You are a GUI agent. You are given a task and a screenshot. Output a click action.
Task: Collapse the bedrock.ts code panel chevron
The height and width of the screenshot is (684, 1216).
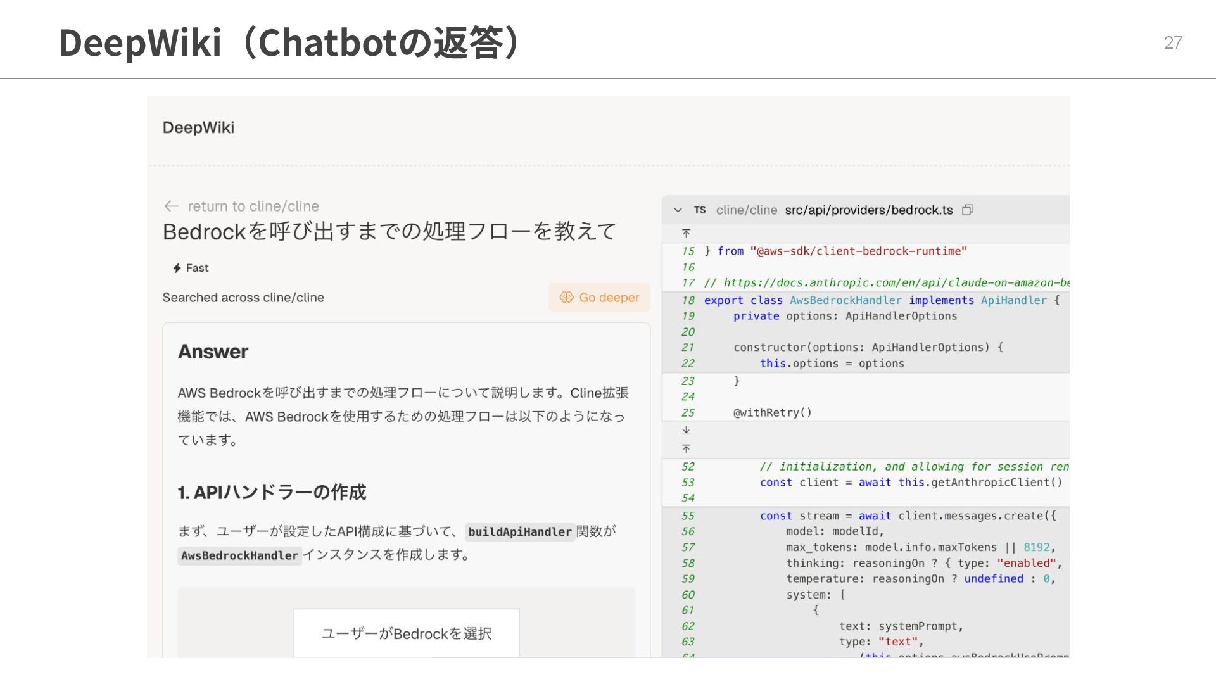[x=678, y=210]
